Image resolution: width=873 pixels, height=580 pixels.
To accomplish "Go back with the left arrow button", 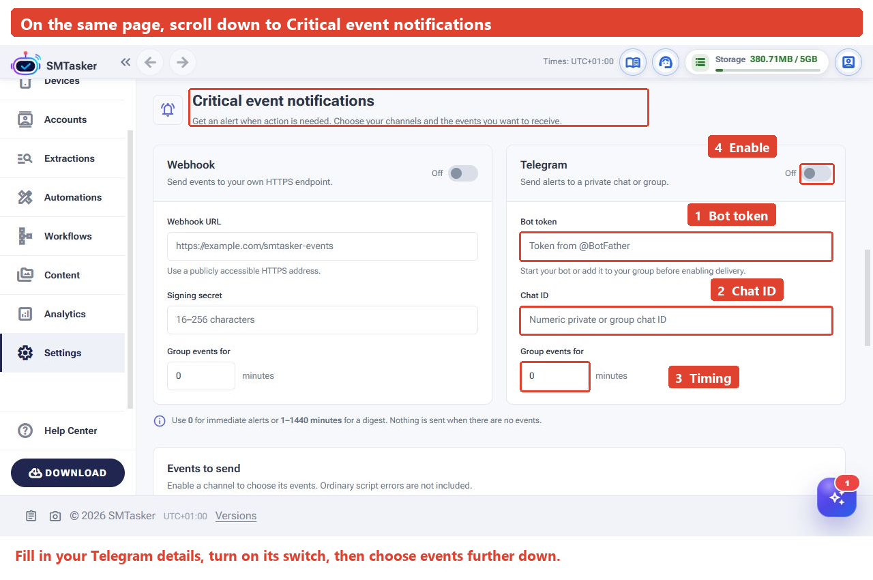I will [150, 62].
